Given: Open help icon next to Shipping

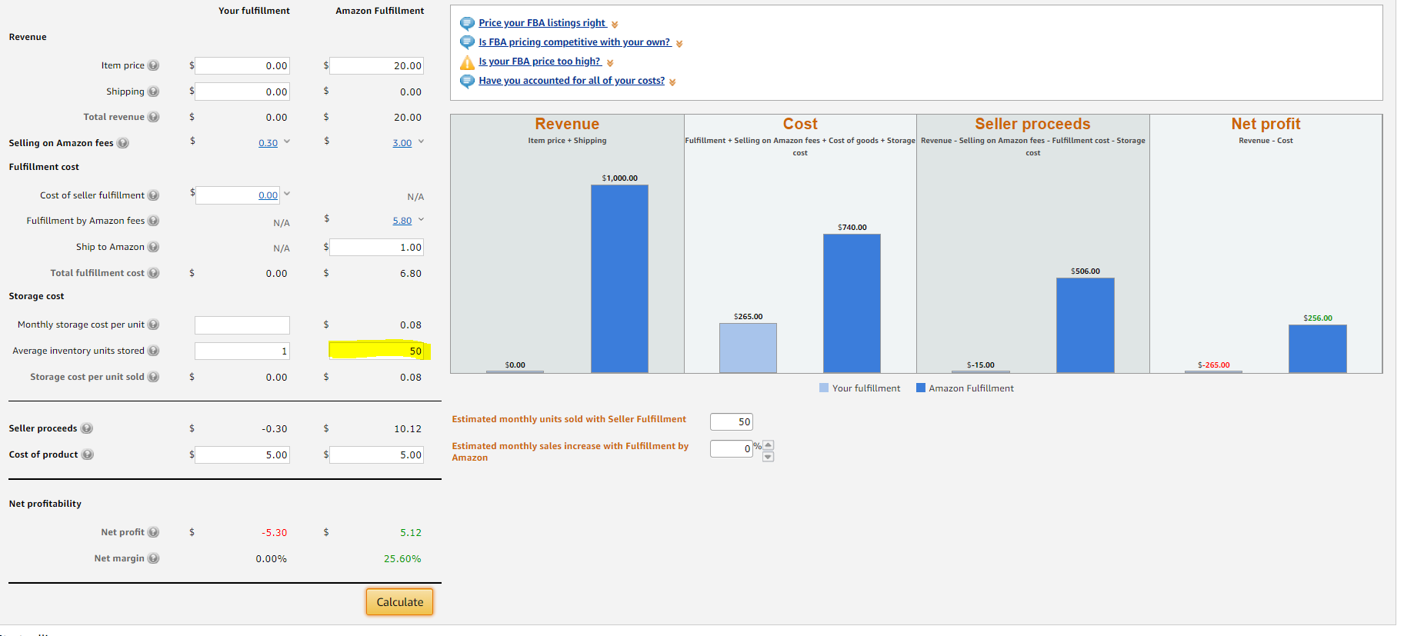Looking at the screenshot, I should tap(153, 92).
